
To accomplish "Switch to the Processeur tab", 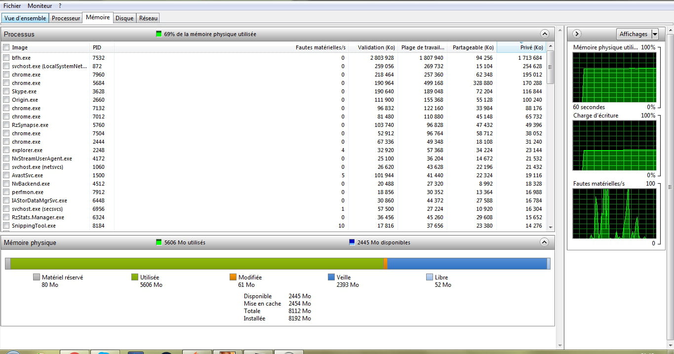I will [x=66, y=18].
